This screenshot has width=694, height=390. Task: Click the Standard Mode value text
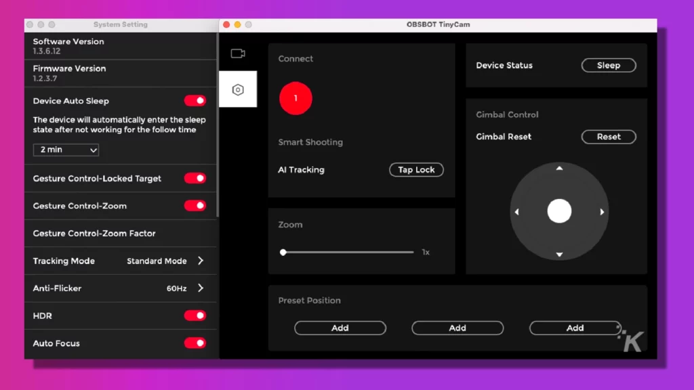point(157,261)
